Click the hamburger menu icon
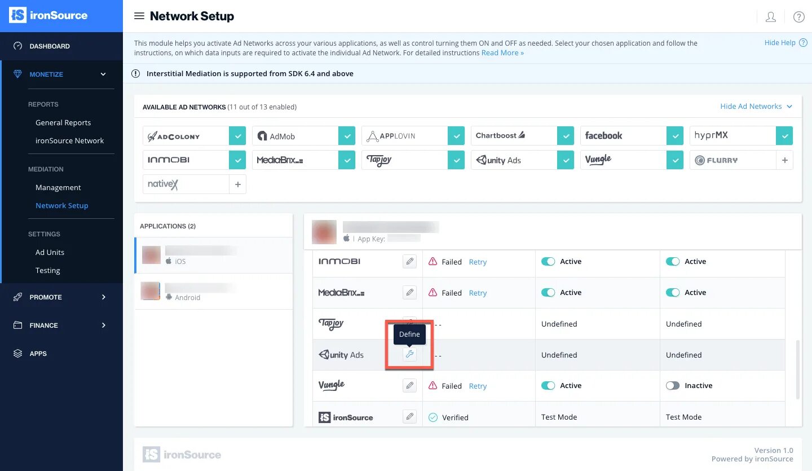Viewport: 812px width, 471px height. click(139, 16)
